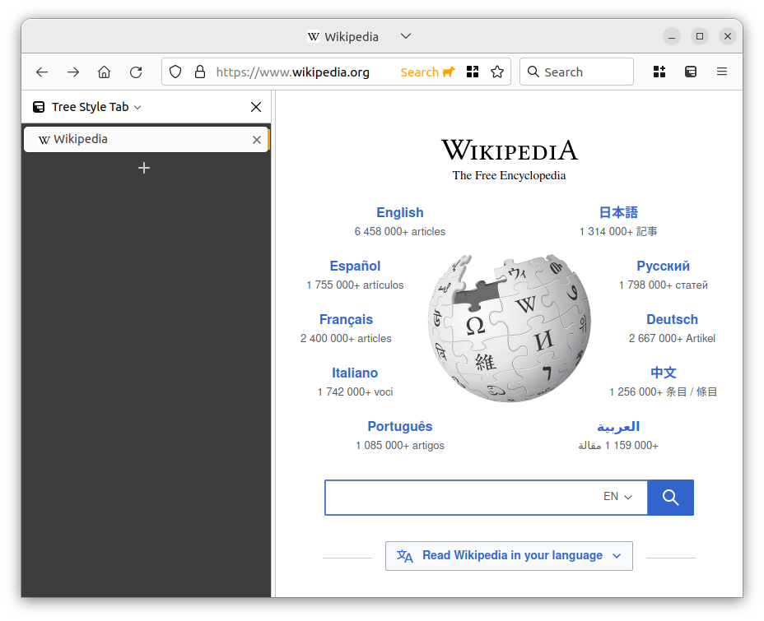This screenshot has height=621, width=764.
Task: Open the 日本語 Wikipedia link
Action: [618, 213]
